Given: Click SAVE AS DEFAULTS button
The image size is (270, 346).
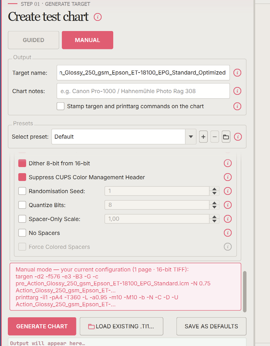Looking at the screenshot, I should [x=211, y=326].
